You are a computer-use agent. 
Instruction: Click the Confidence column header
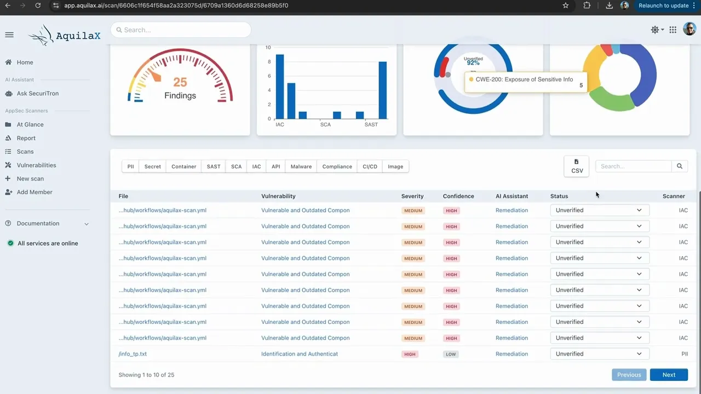(458, 196)
